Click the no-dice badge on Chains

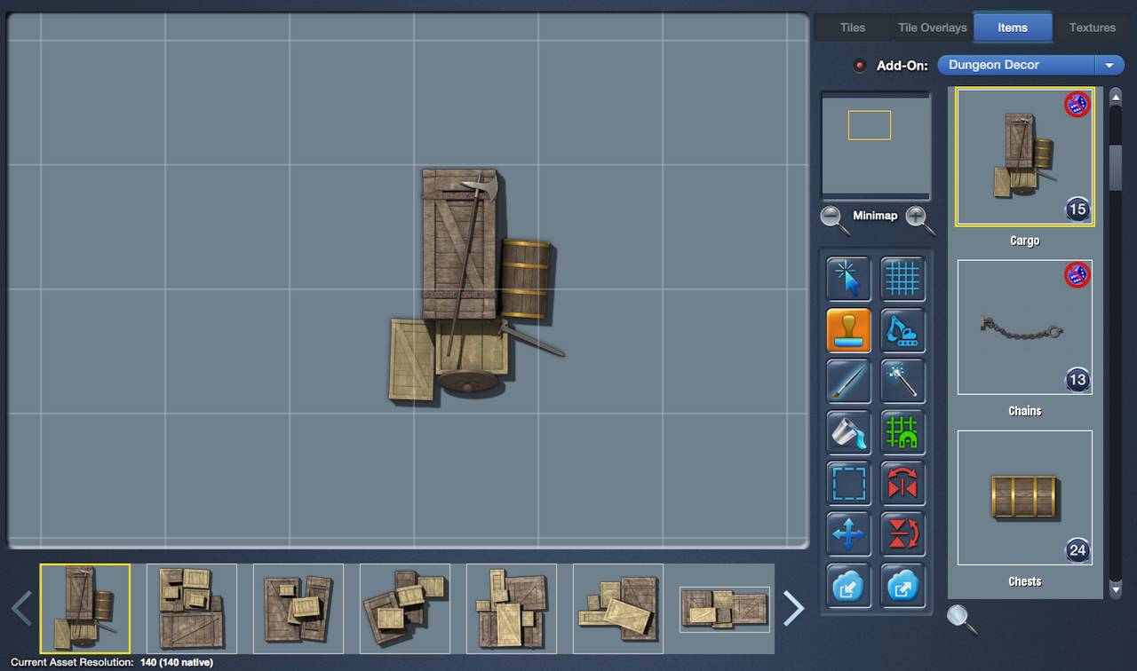pos(1077,275)
